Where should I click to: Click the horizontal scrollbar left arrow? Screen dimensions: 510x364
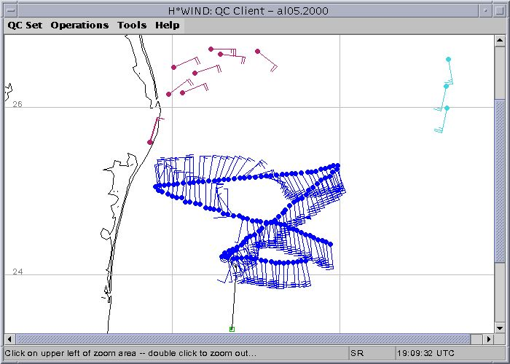10,339
